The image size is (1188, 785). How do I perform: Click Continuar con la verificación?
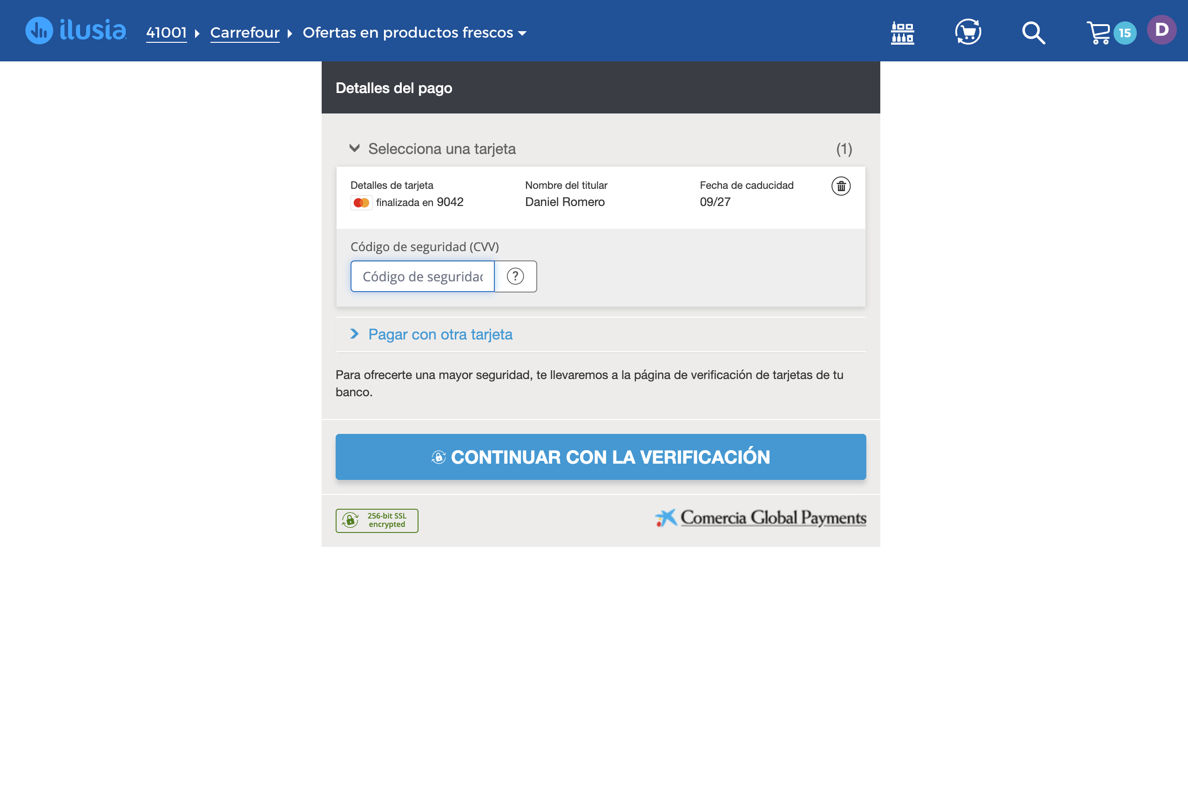(x=600, y=457)
